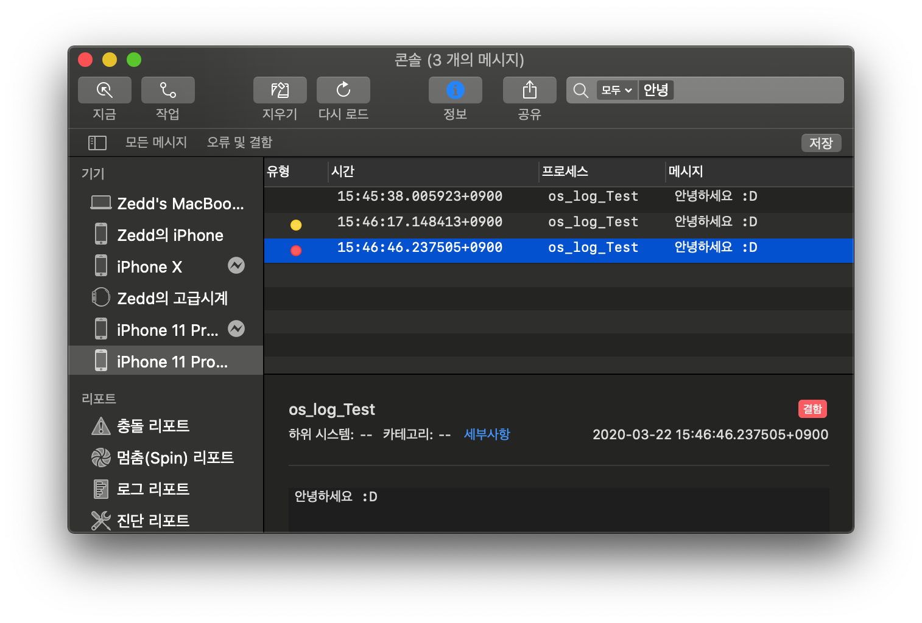Click the status badge next to iPhone X

236,265
